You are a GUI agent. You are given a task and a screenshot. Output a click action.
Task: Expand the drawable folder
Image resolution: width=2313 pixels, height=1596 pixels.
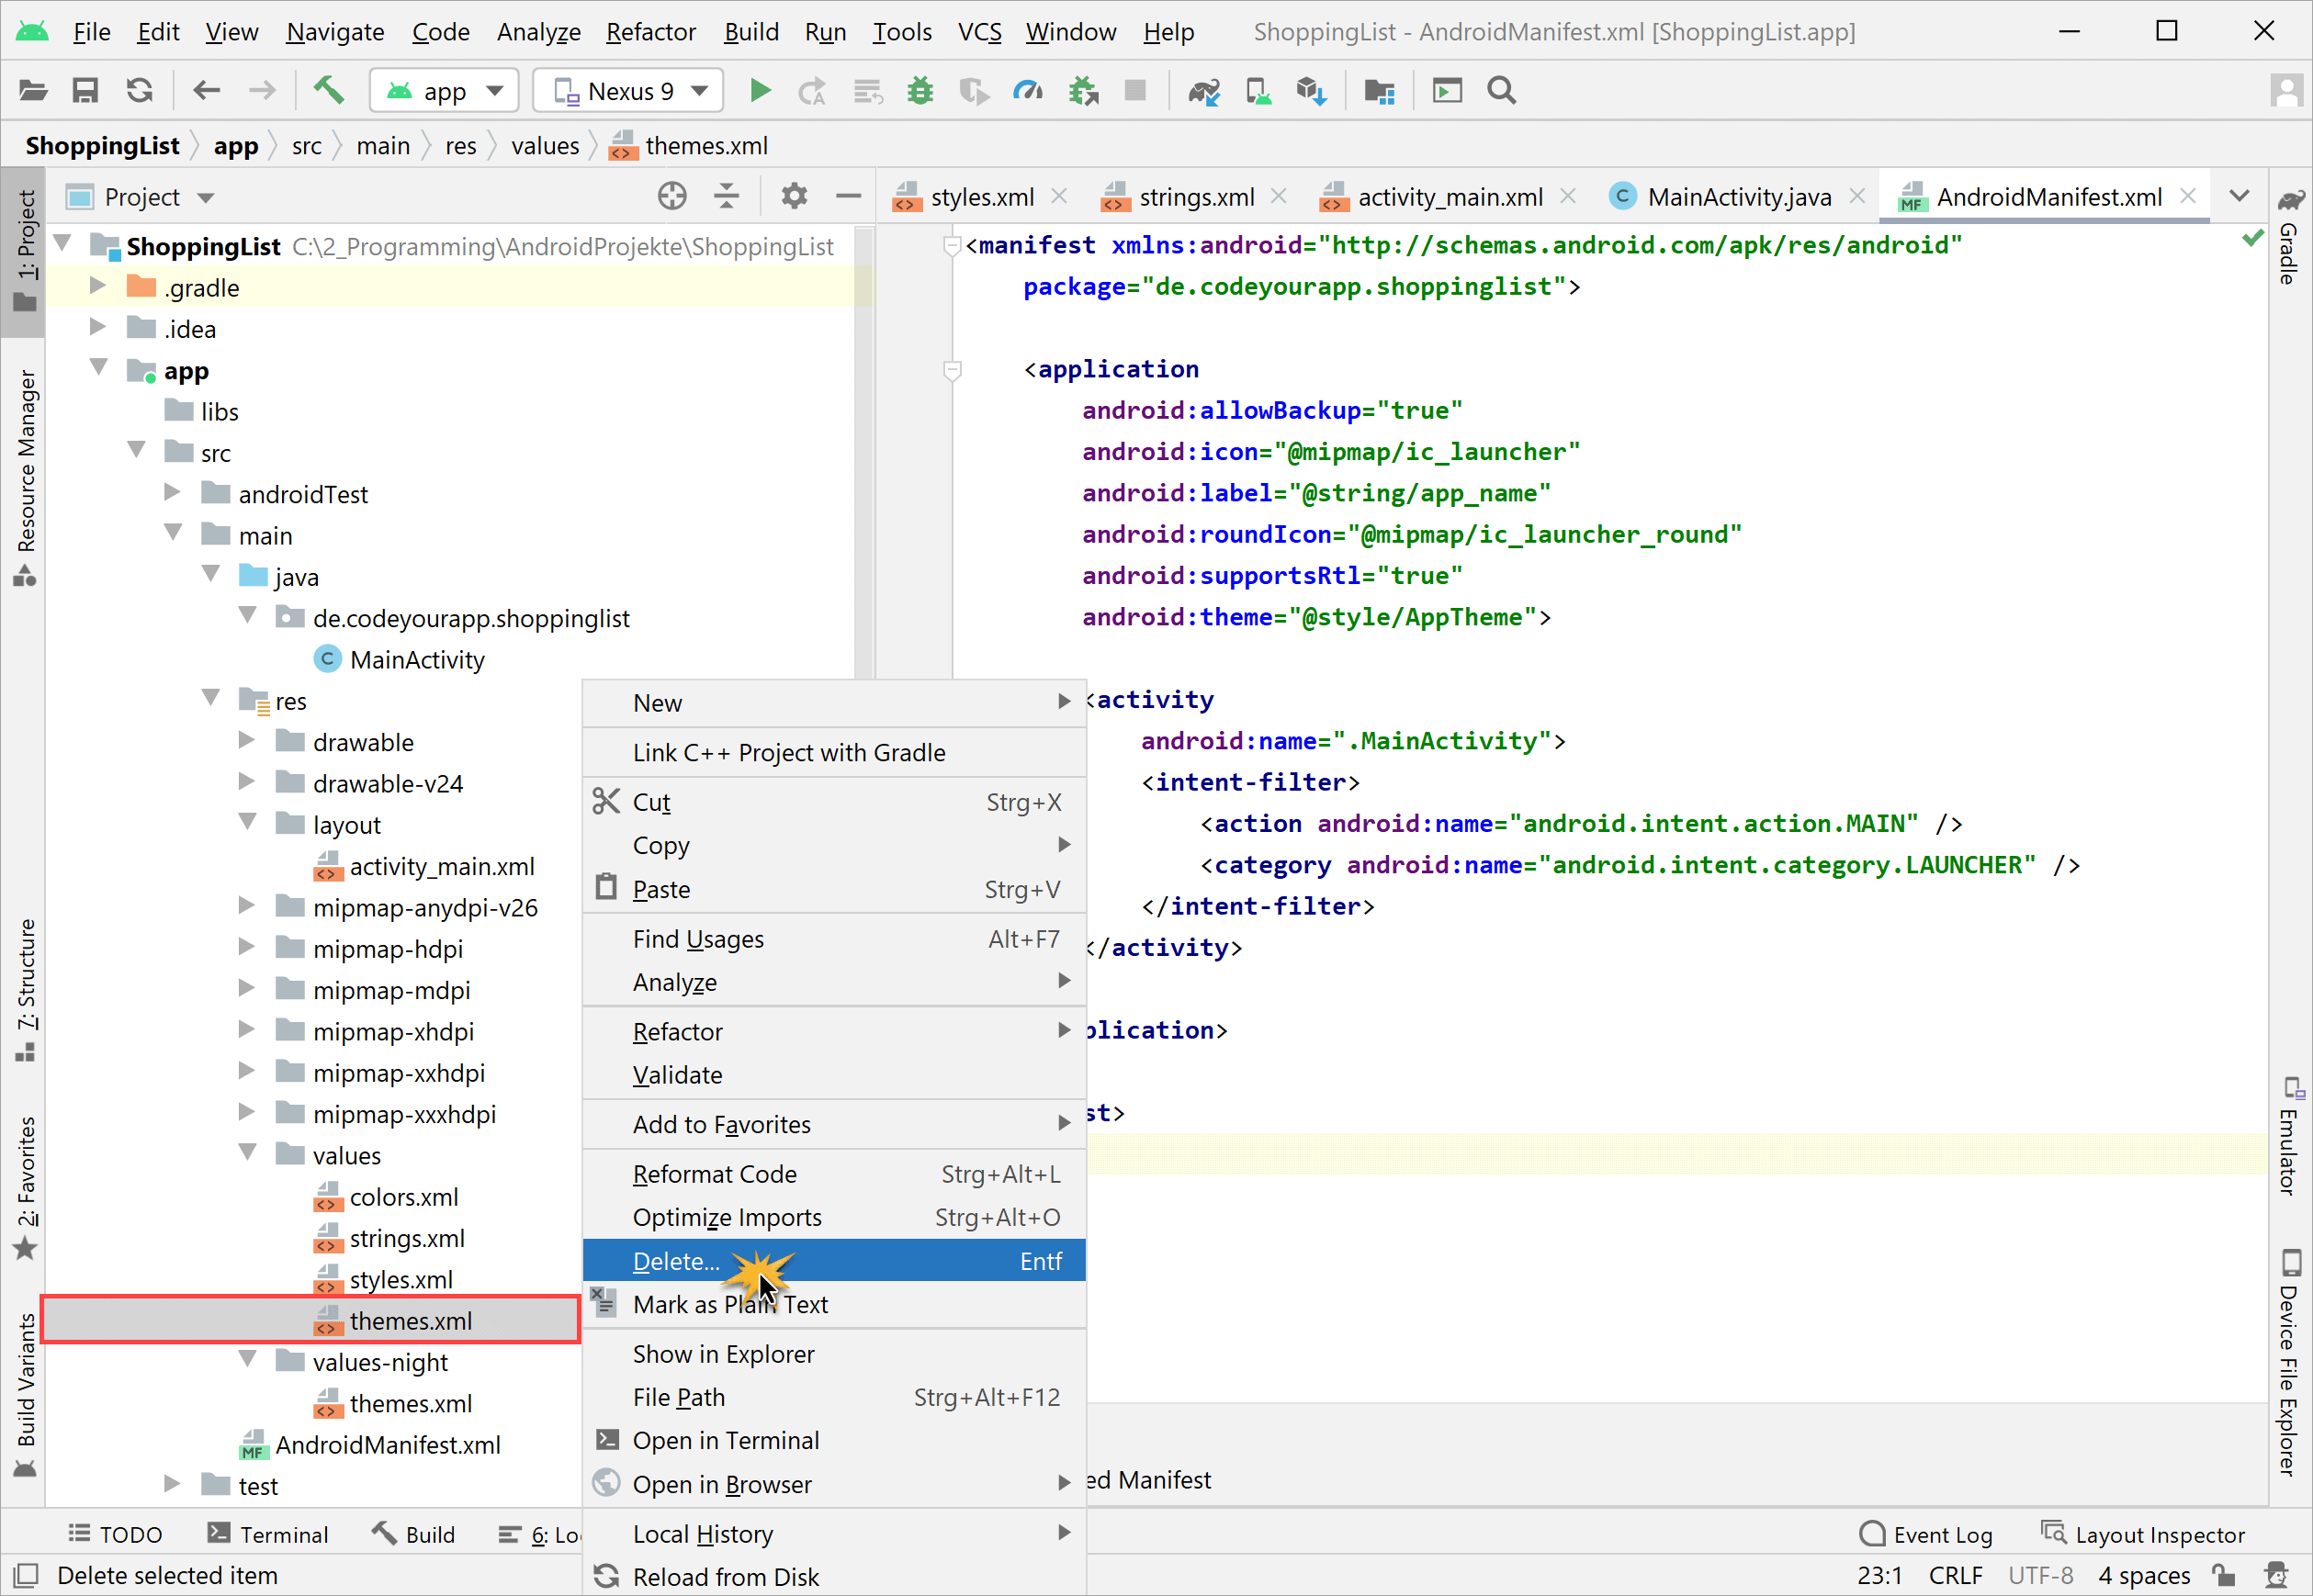[246, 741]
